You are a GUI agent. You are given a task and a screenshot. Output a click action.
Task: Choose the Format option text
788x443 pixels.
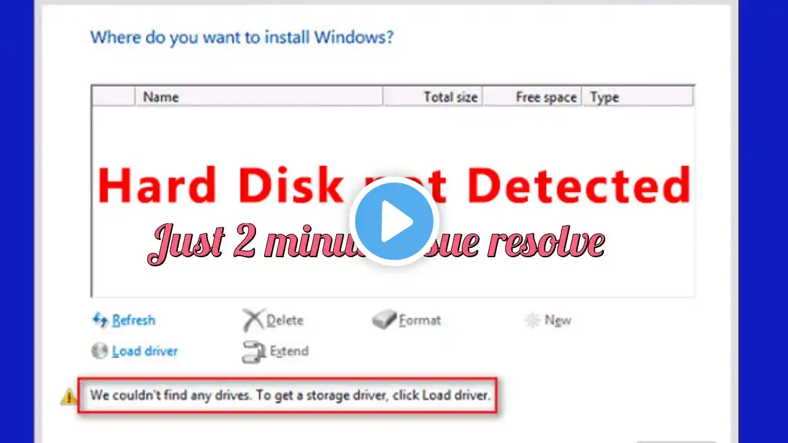(420, 321)
